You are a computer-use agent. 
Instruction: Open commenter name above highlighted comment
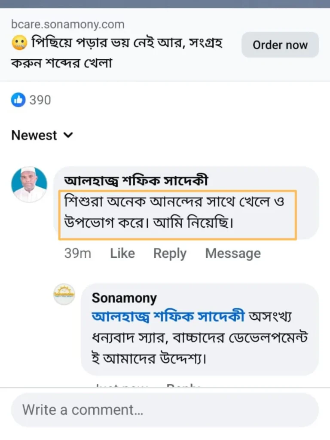click(x=136, y=181)
